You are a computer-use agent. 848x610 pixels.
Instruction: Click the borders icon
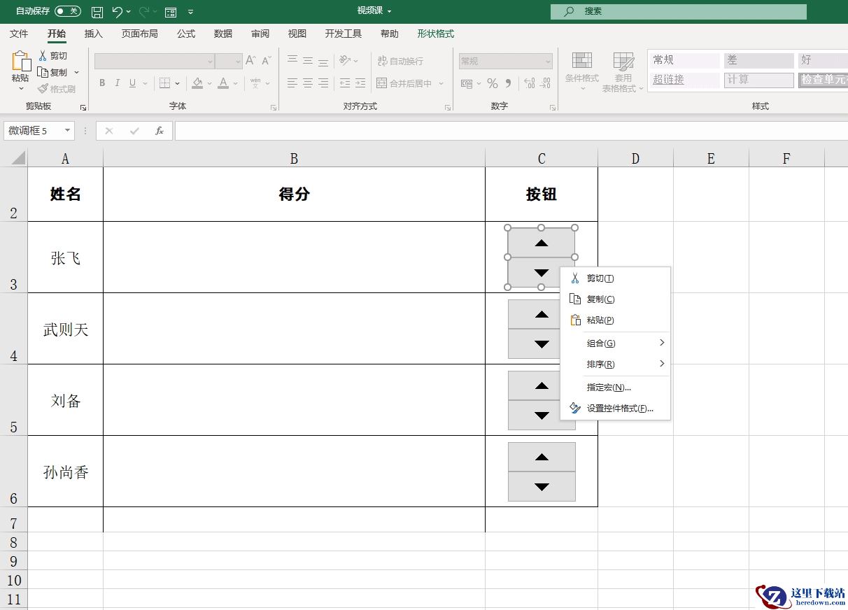point(165,83)
